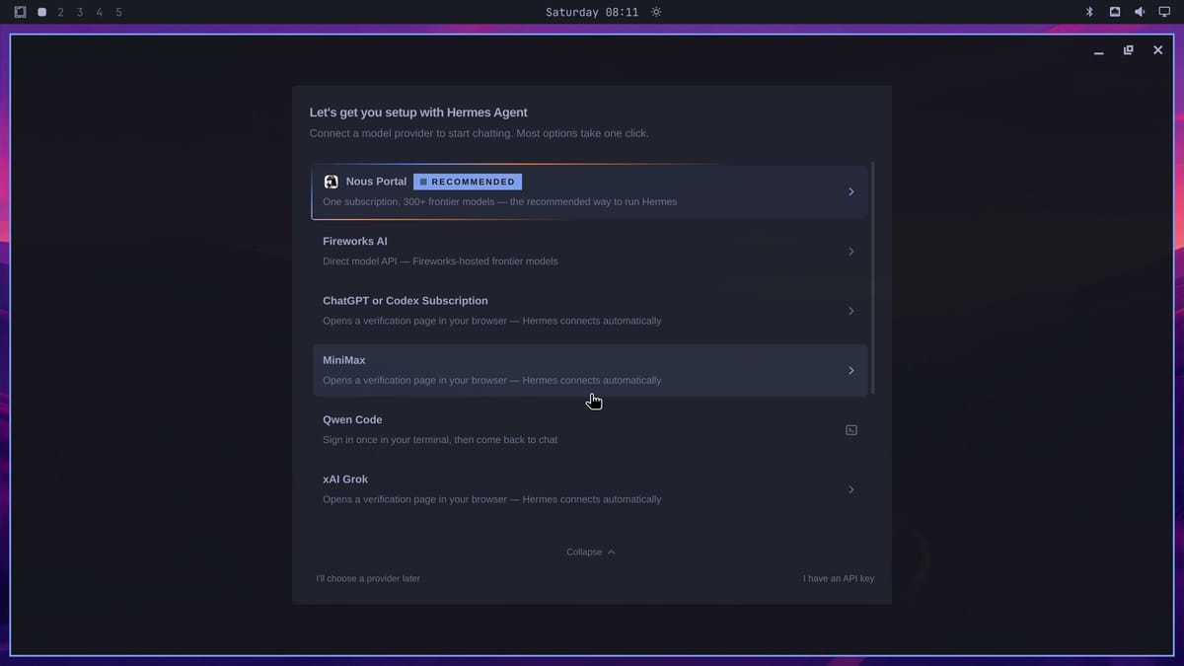
Task: Click the activities icon in top bar
Action: pyautogui.click(x=21, y=12)
